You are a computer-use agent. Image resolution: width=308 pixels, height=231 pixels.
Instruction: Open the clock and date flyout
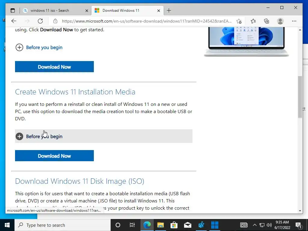coord(282,225)
